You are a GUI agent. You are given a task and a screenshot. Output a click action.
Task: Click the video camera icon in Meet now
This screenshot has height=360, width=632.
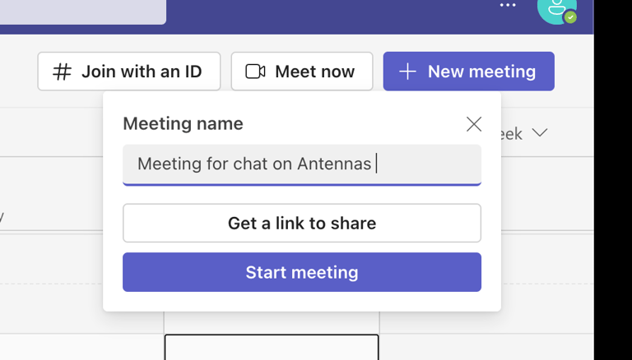tap(255, 72)
